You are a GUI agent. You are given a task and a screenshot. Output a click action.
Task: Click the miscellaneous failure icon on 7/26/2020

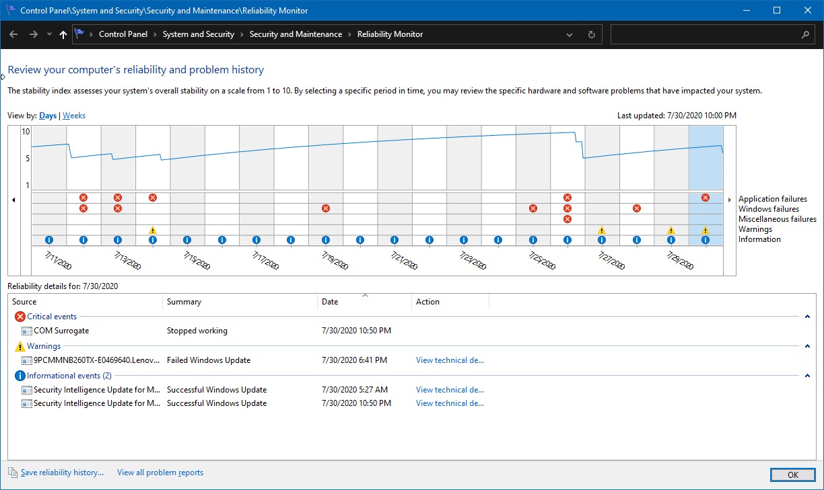568,219
